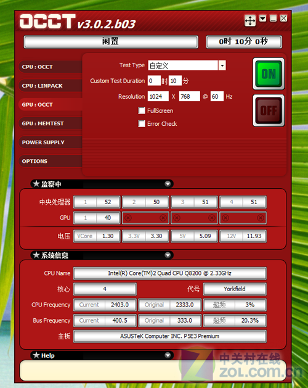The width and height of the screenshot is (308, 388).
Task: Click the timer display 0时 10分 0秒
Action: pos(244,41)
